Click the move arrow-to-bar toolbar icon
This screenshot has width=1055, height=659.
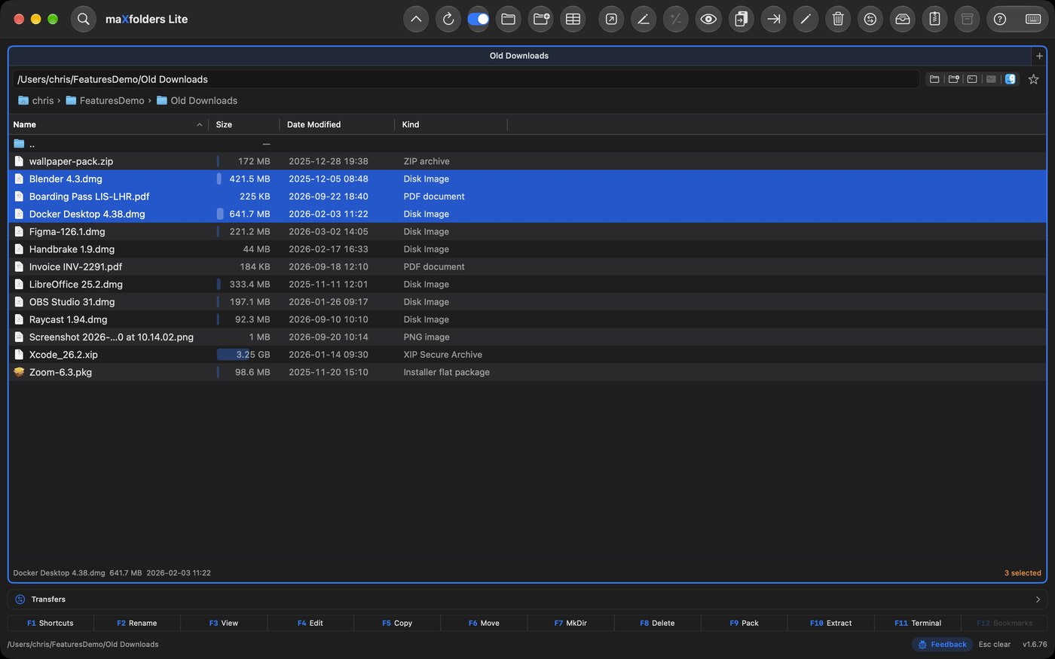773,19
